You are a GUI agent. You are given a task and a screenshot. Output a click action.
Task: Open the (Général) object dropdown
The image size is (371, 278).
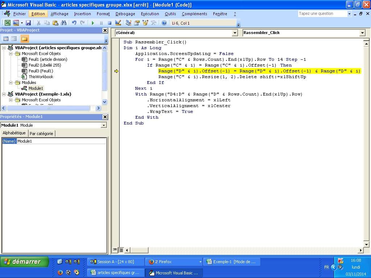235,33
